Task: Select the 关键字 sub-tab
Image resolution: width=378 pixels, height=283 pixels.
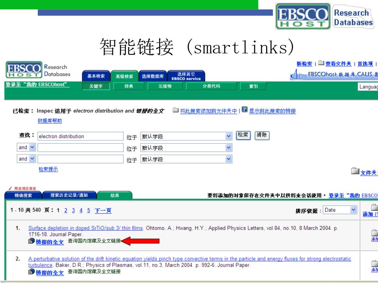Action: 96,86
